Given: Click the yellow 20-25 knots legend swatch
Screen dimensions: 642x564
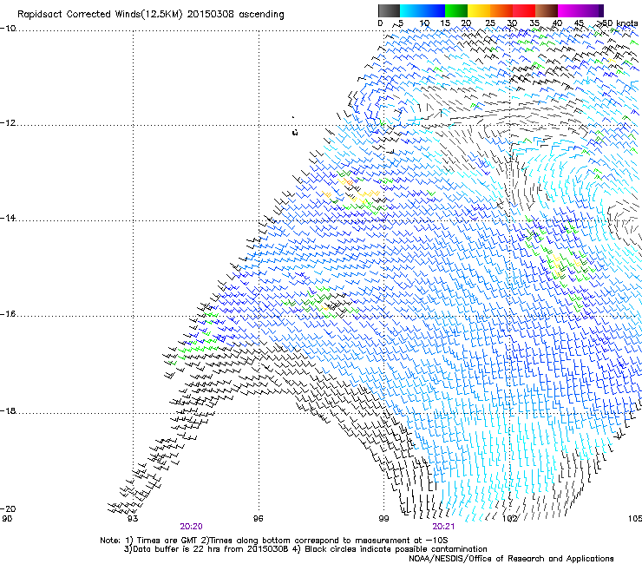Looking at the screenshot, I should (x=479, y=10).
